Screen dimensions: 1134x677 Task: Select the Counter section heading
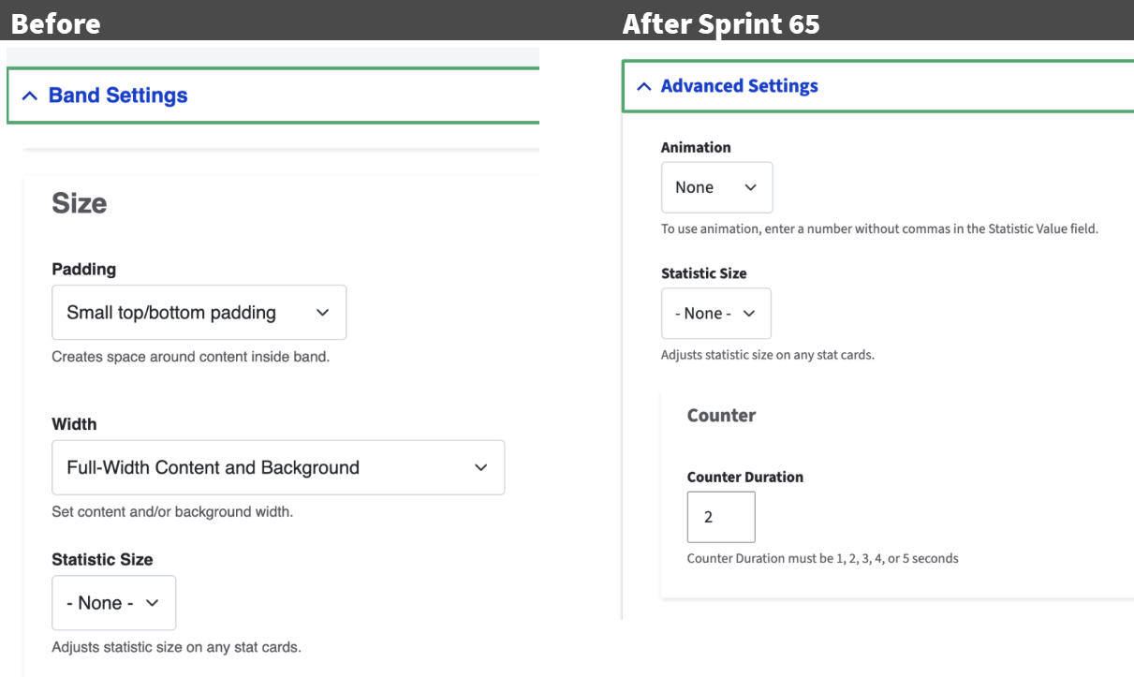(x=721, y=415)
